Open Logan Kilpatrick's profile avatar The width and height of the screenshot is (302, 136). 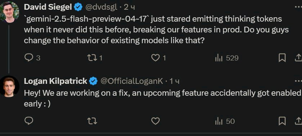point(9,86)
